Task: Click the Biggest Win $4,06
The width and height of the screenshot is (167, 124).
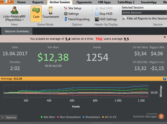Action: tap(157, 53)
